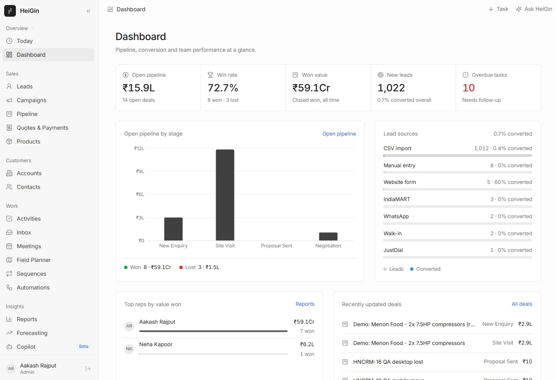556x380 pixels.
Task: Follow the Reports link in Top reps
Action: (x=305, y=304)
